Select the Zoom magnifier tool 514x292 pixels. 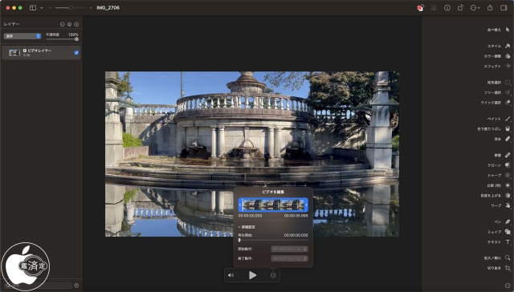click(x=508, y=258)
